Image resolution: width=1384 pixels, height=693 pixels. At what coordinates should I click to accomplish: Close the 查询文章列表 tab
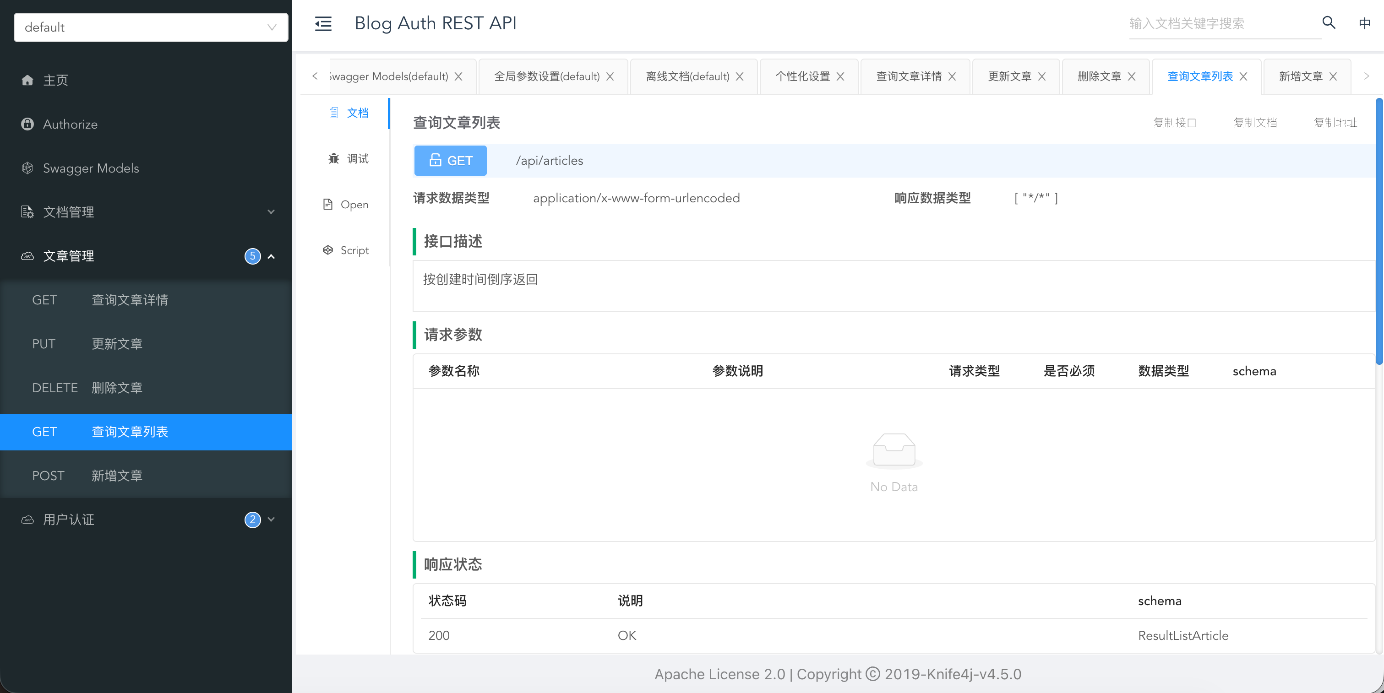click(1243, 77)
